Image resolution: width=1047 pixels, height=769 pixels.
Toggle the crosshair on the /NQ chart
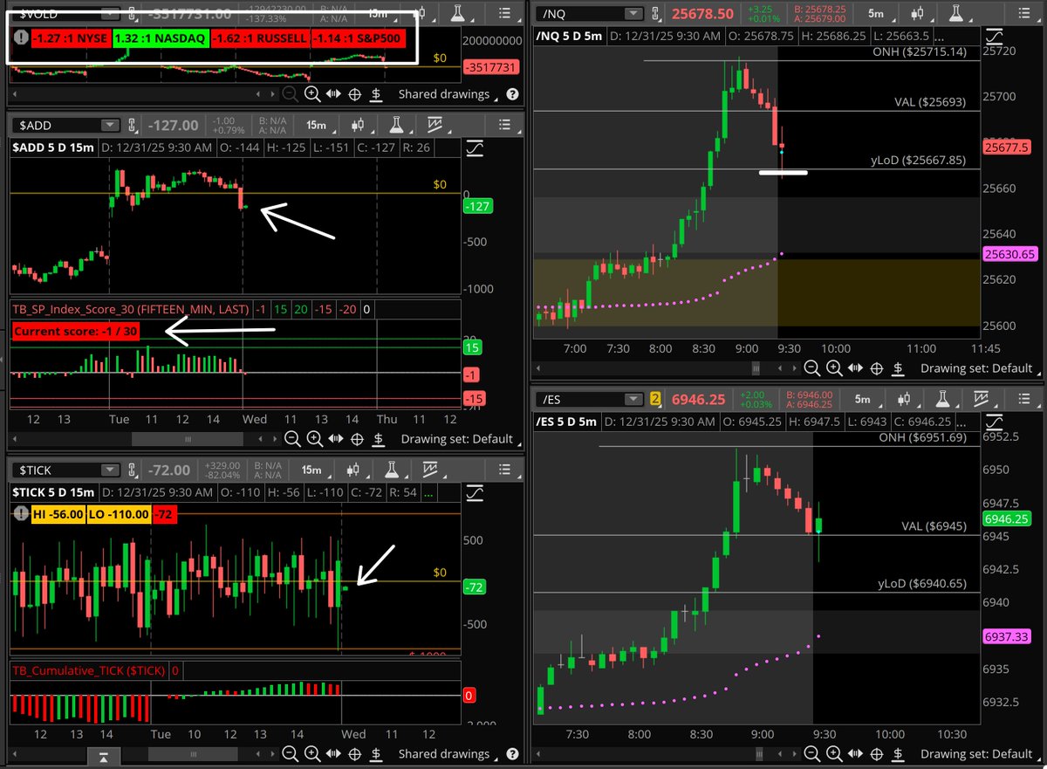(878, 368)
